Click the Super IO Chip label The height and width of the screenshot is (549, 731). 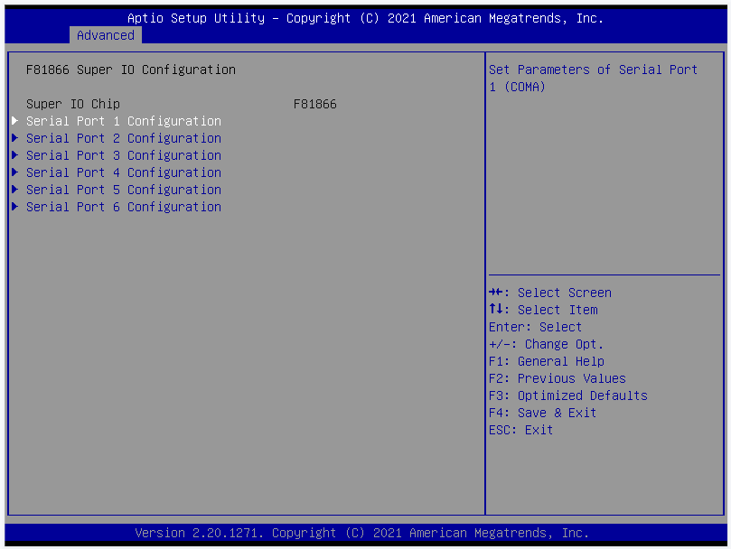coord(73,104)
